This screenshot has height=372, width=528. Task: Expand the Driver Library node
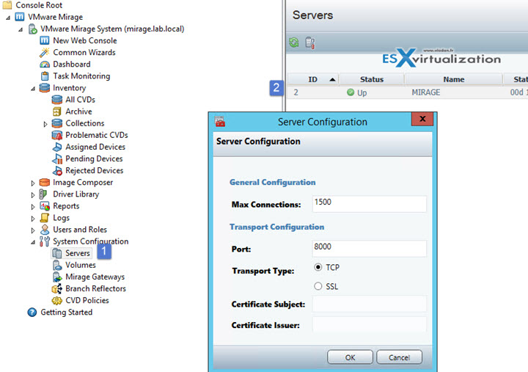(x=33, y=194)
